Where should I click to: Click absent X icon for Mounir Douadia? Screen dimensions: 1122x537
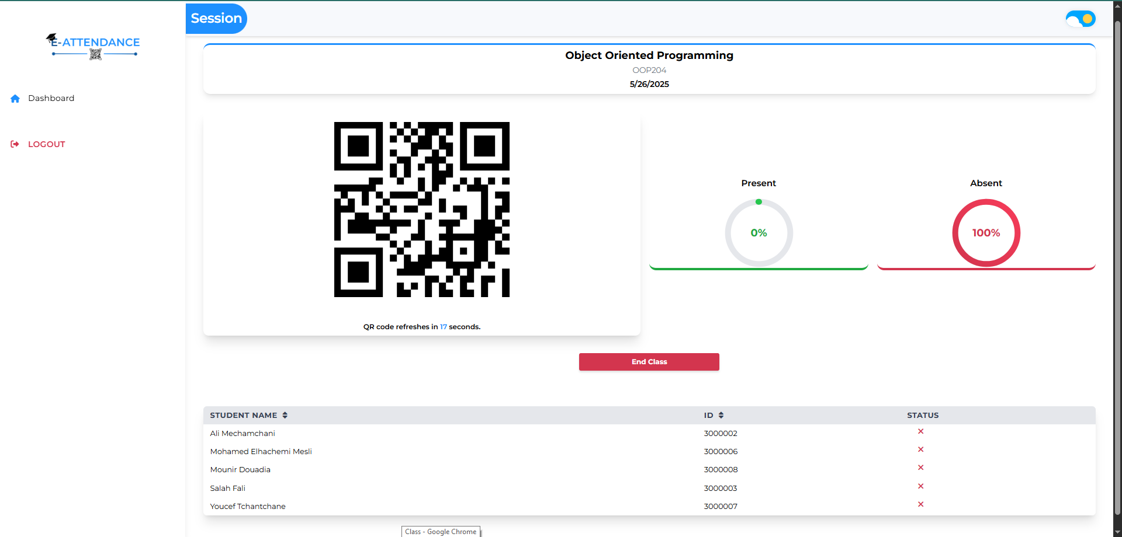[x=920, y=468]
